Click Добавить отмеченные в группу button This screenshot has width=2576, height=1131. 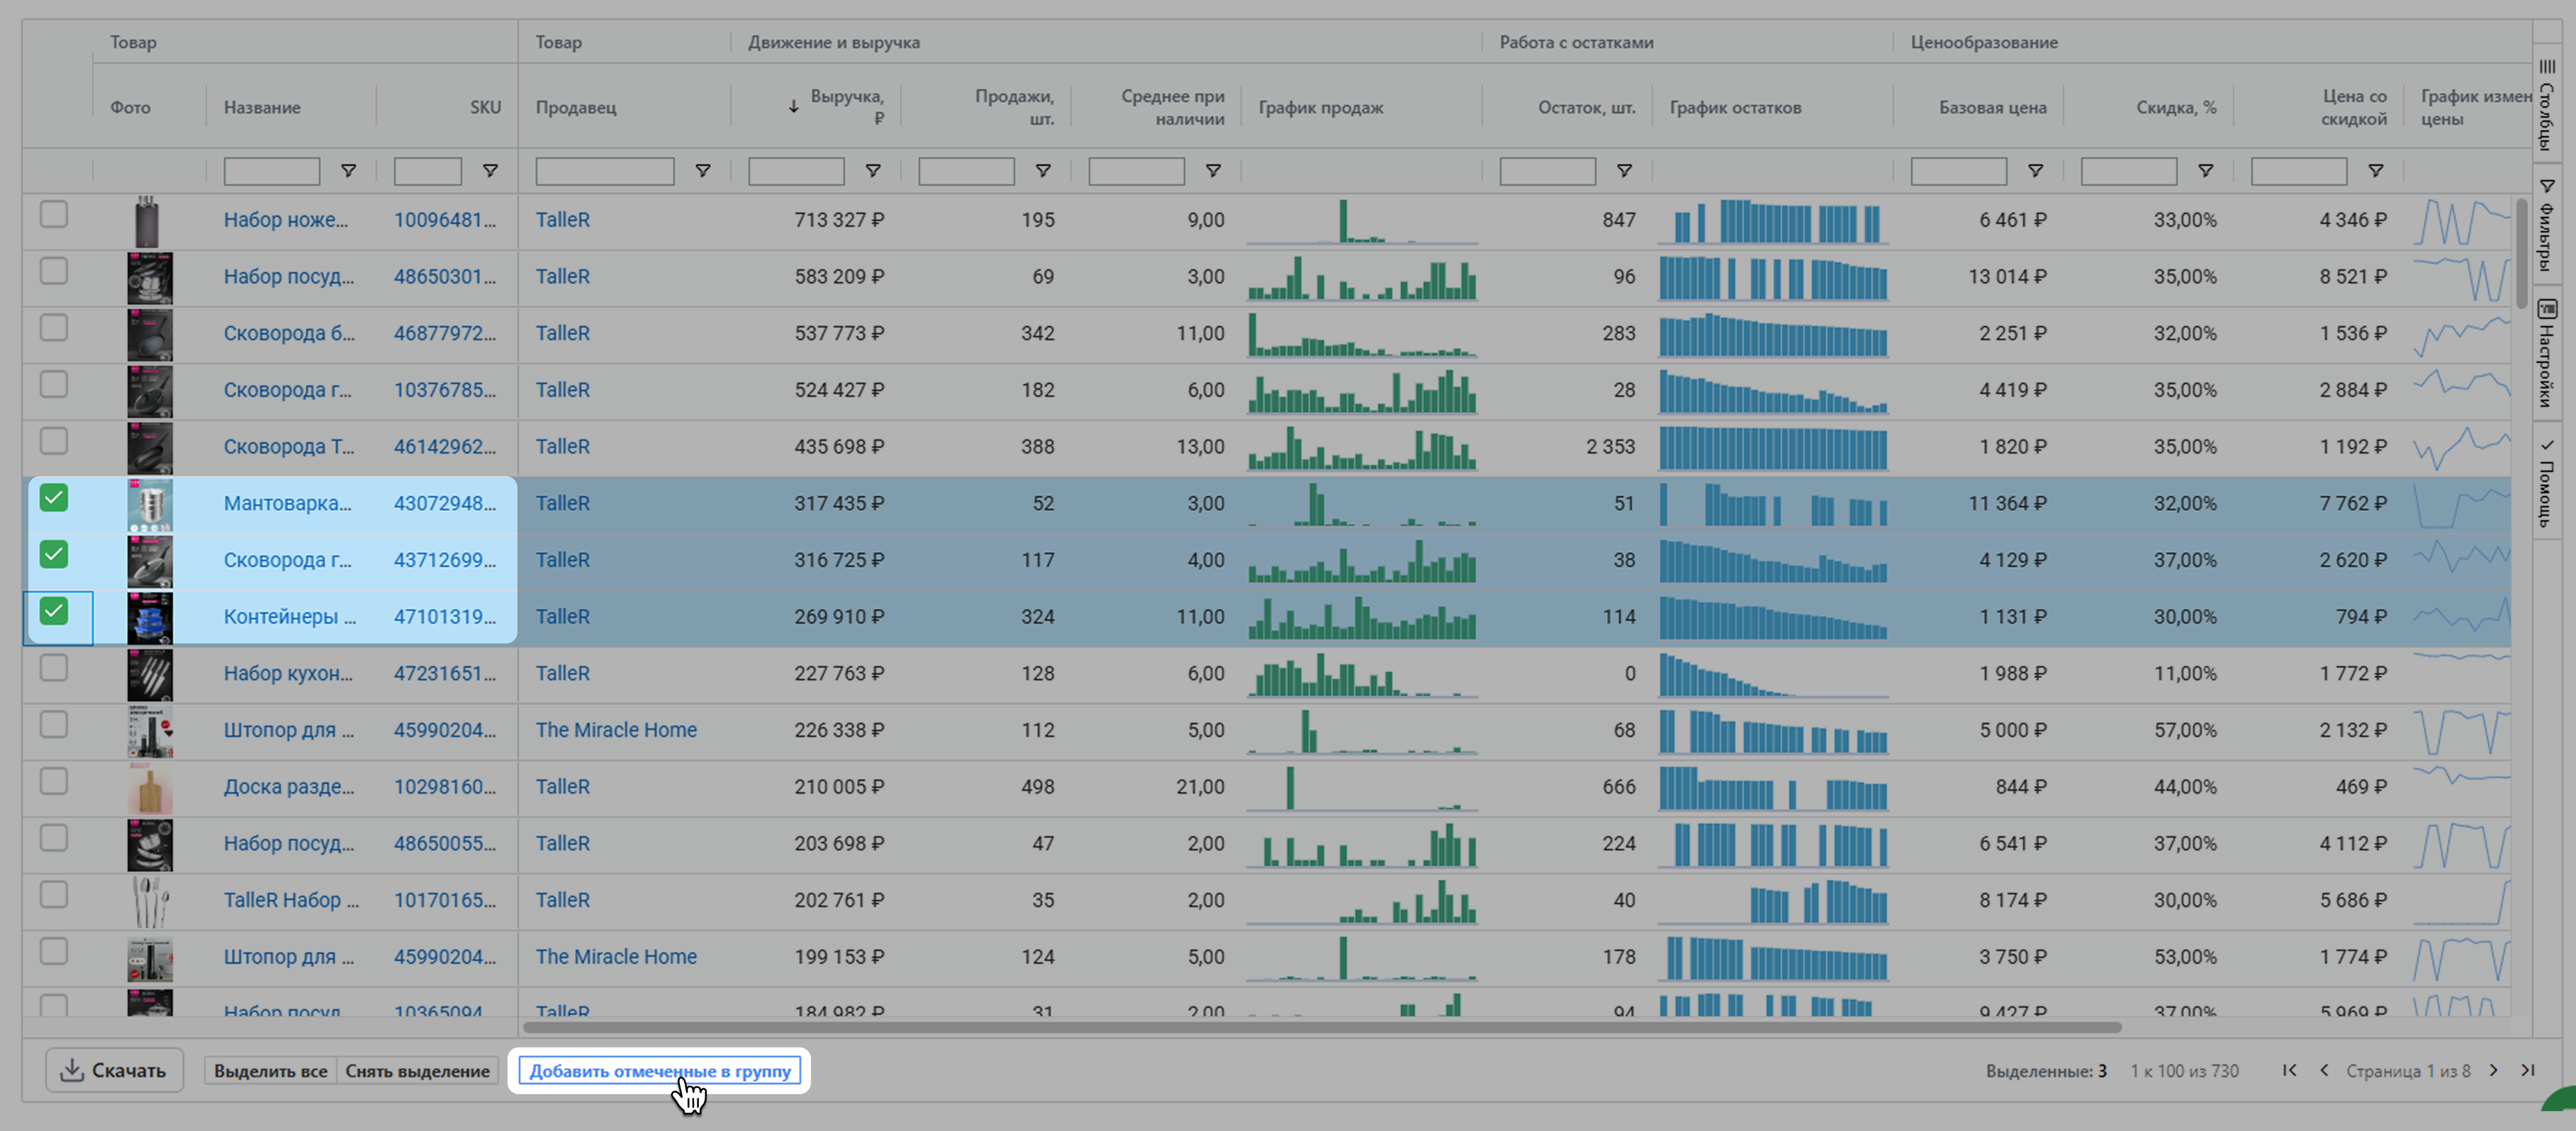659,1071
